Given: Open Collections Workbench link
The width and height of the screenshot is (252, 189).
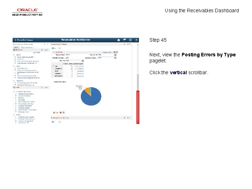Looking at the screenshot, I should 26,94.
